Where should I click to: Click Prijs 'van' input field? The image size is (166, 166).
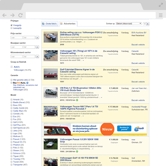pyautogui.click(x=17, y=37)
